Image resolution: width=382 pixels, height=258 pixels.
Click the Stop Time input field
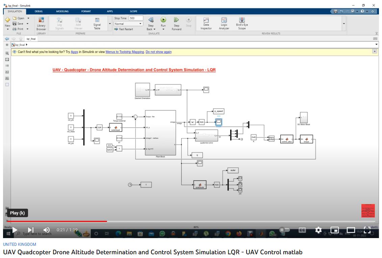tap(136, 18)
